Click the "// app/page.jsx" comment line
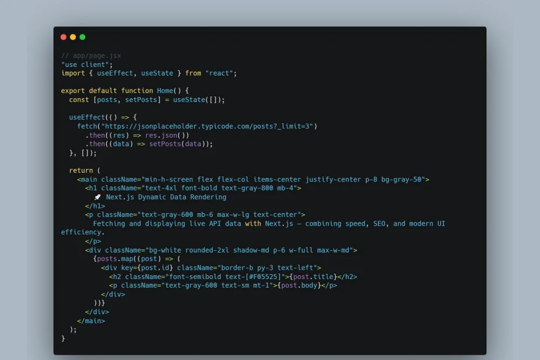 click(x=91, y=56)
